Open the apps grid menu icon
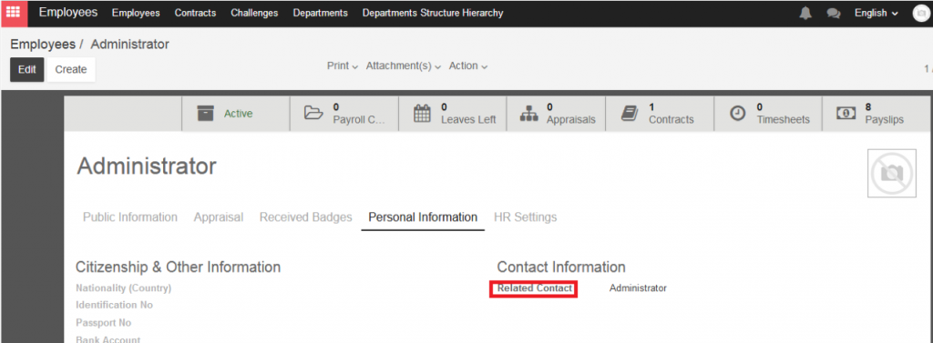933x343 pixels. pyautogui.click(x=13, y=13)
